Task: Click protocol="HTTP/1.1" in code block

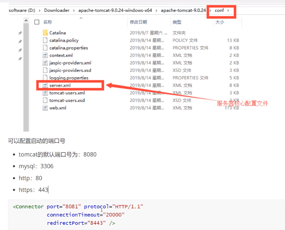Action: (x=114, y=207)
